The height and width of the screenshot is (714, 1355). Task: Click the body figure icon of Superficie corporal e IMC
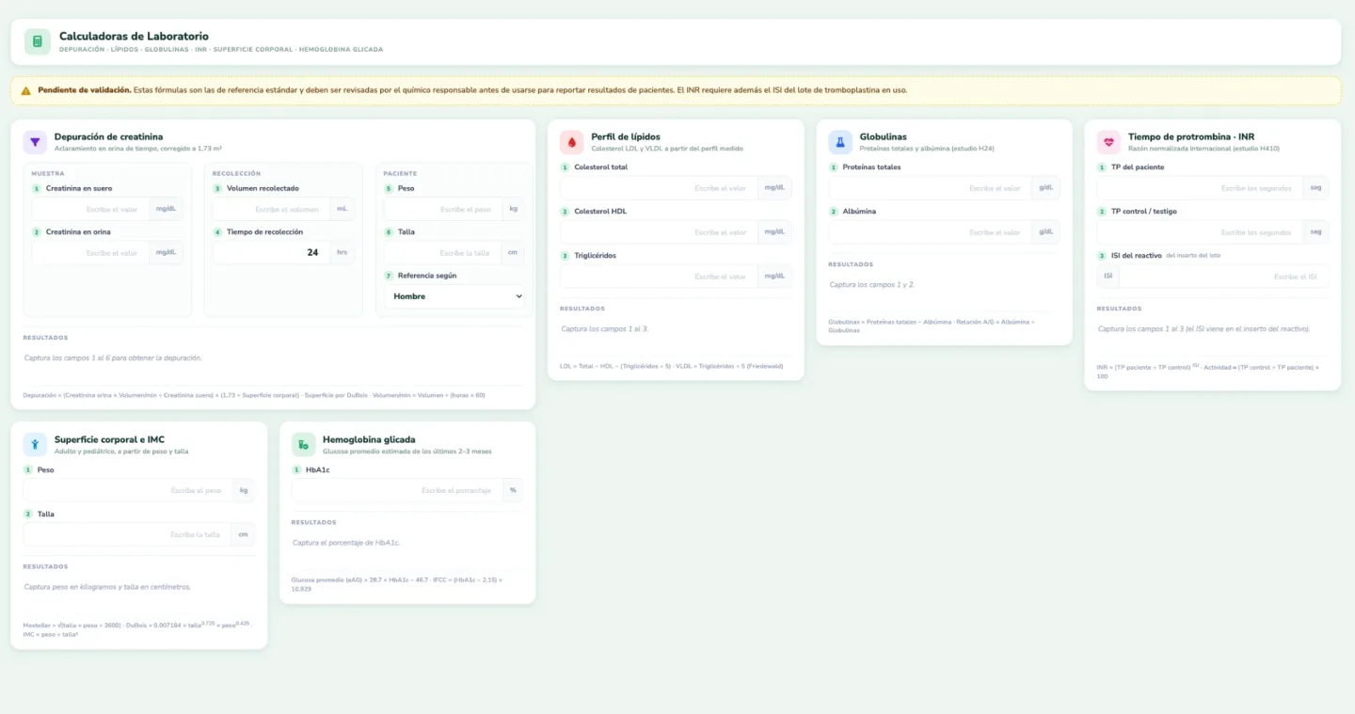coord(35,445)
